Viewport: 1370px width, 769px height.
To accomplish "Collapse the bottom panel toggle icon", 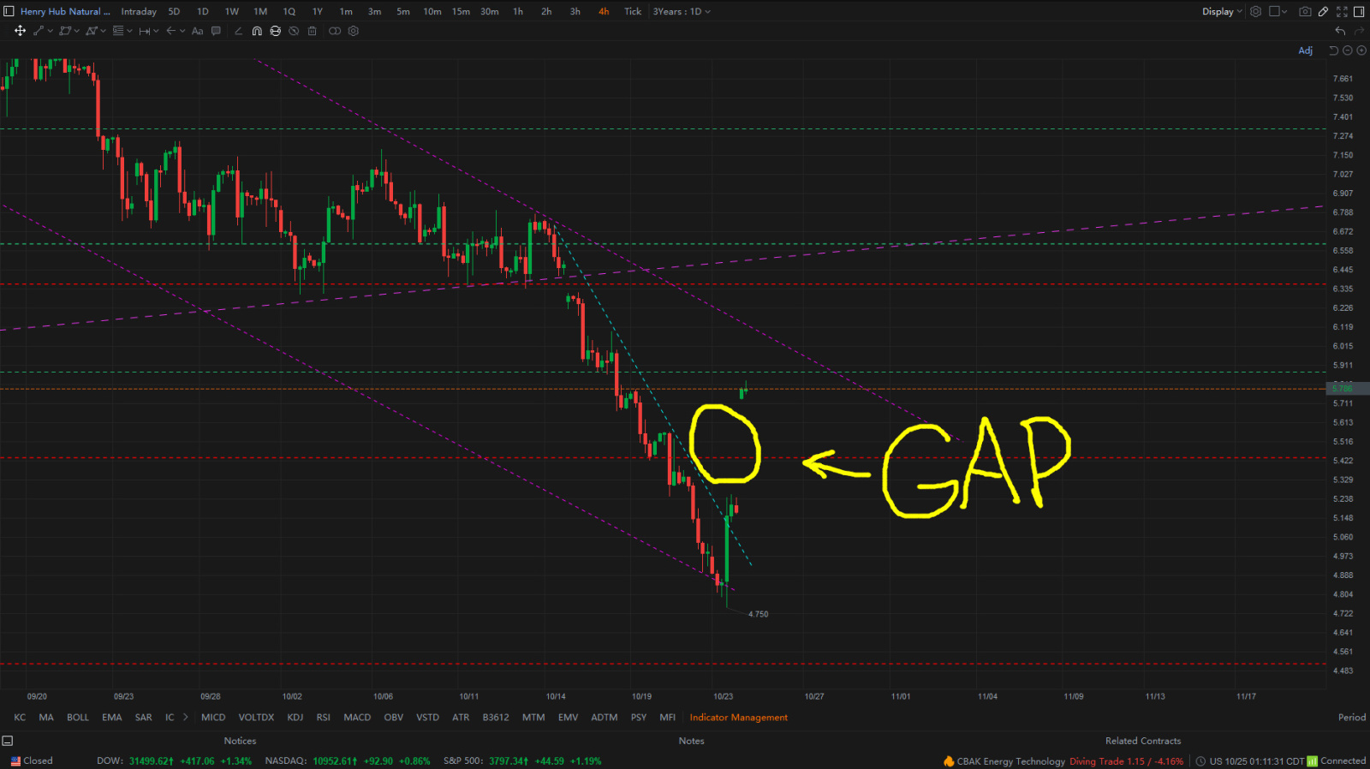I will pyautogui.click(x=8, y=741).
